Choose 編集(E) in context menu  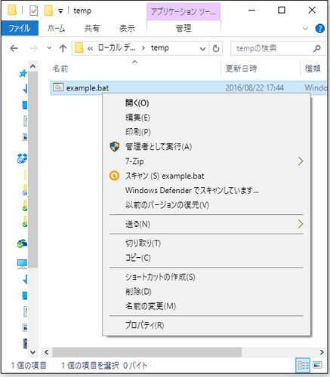click(206, 118)
